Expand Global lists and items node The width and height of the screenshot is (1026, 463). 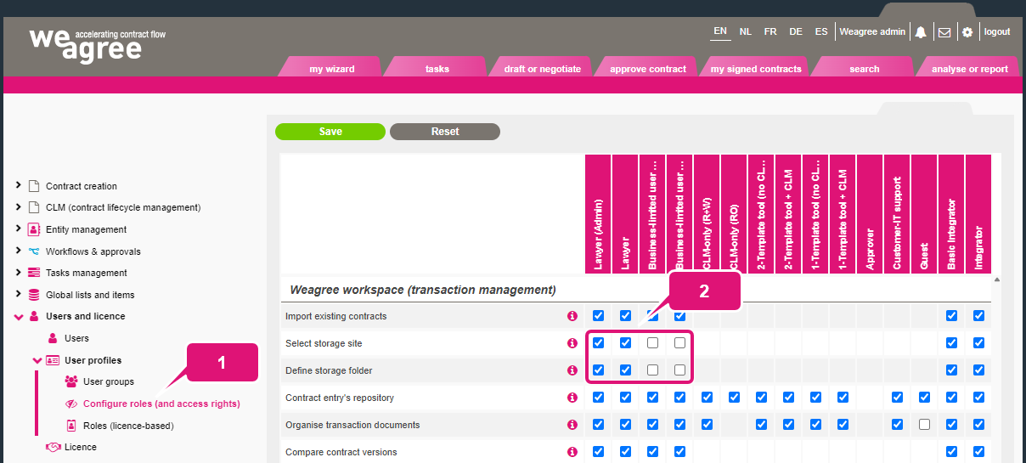19,294
